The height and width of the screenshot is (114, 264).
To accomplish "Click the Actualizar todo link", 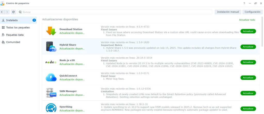I will pos(247,20).
